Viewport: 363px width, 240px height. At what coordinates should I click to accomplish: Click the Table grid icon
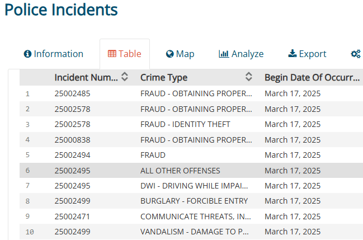[112, 54]
